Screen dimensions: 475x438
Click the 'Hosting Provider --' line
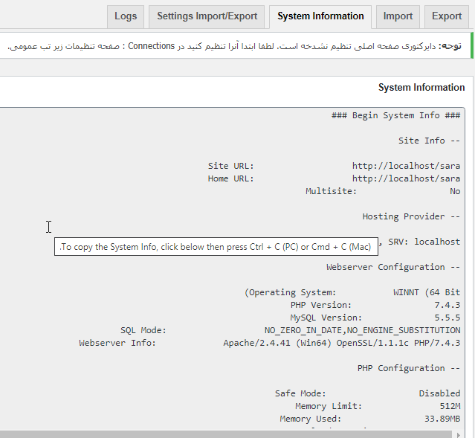411,216
